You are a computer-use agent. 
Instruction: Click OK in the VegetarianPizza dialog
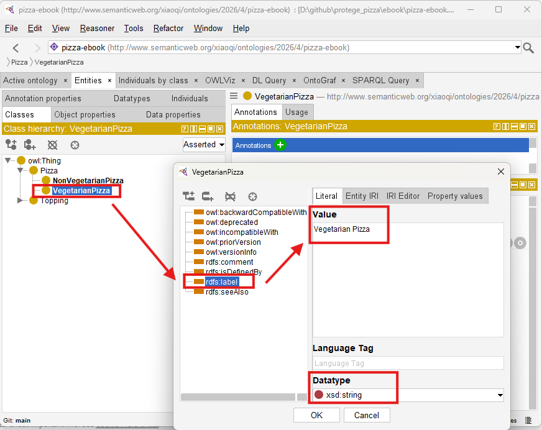[x=316, y=415]
